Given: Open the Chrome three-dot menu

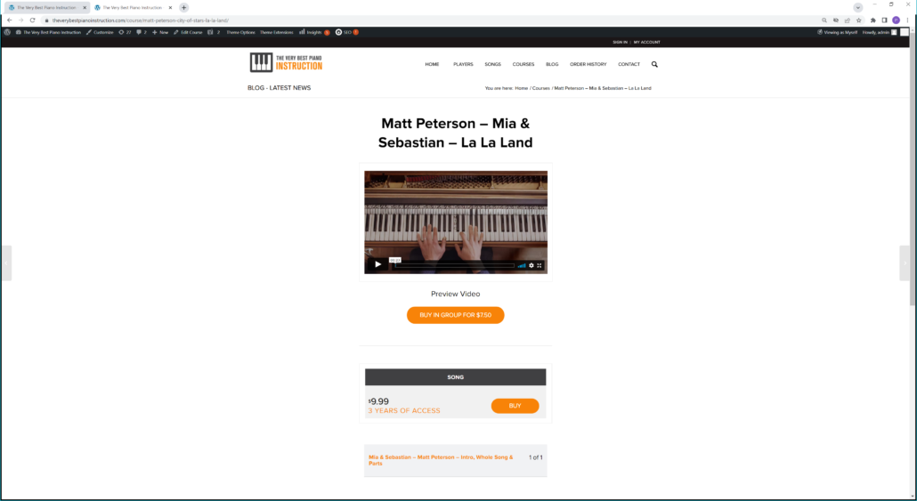Looking at the screenshot, I should pos(907,20).
